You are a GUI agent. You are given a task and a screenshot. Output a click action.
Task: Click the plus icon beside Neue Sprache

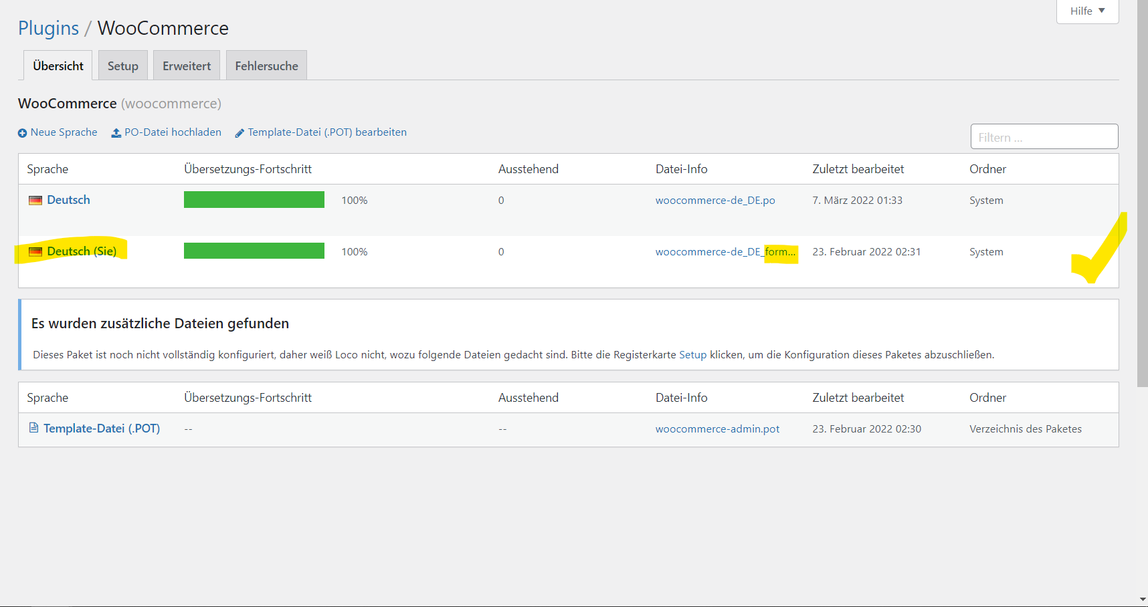tap(22, 133)
